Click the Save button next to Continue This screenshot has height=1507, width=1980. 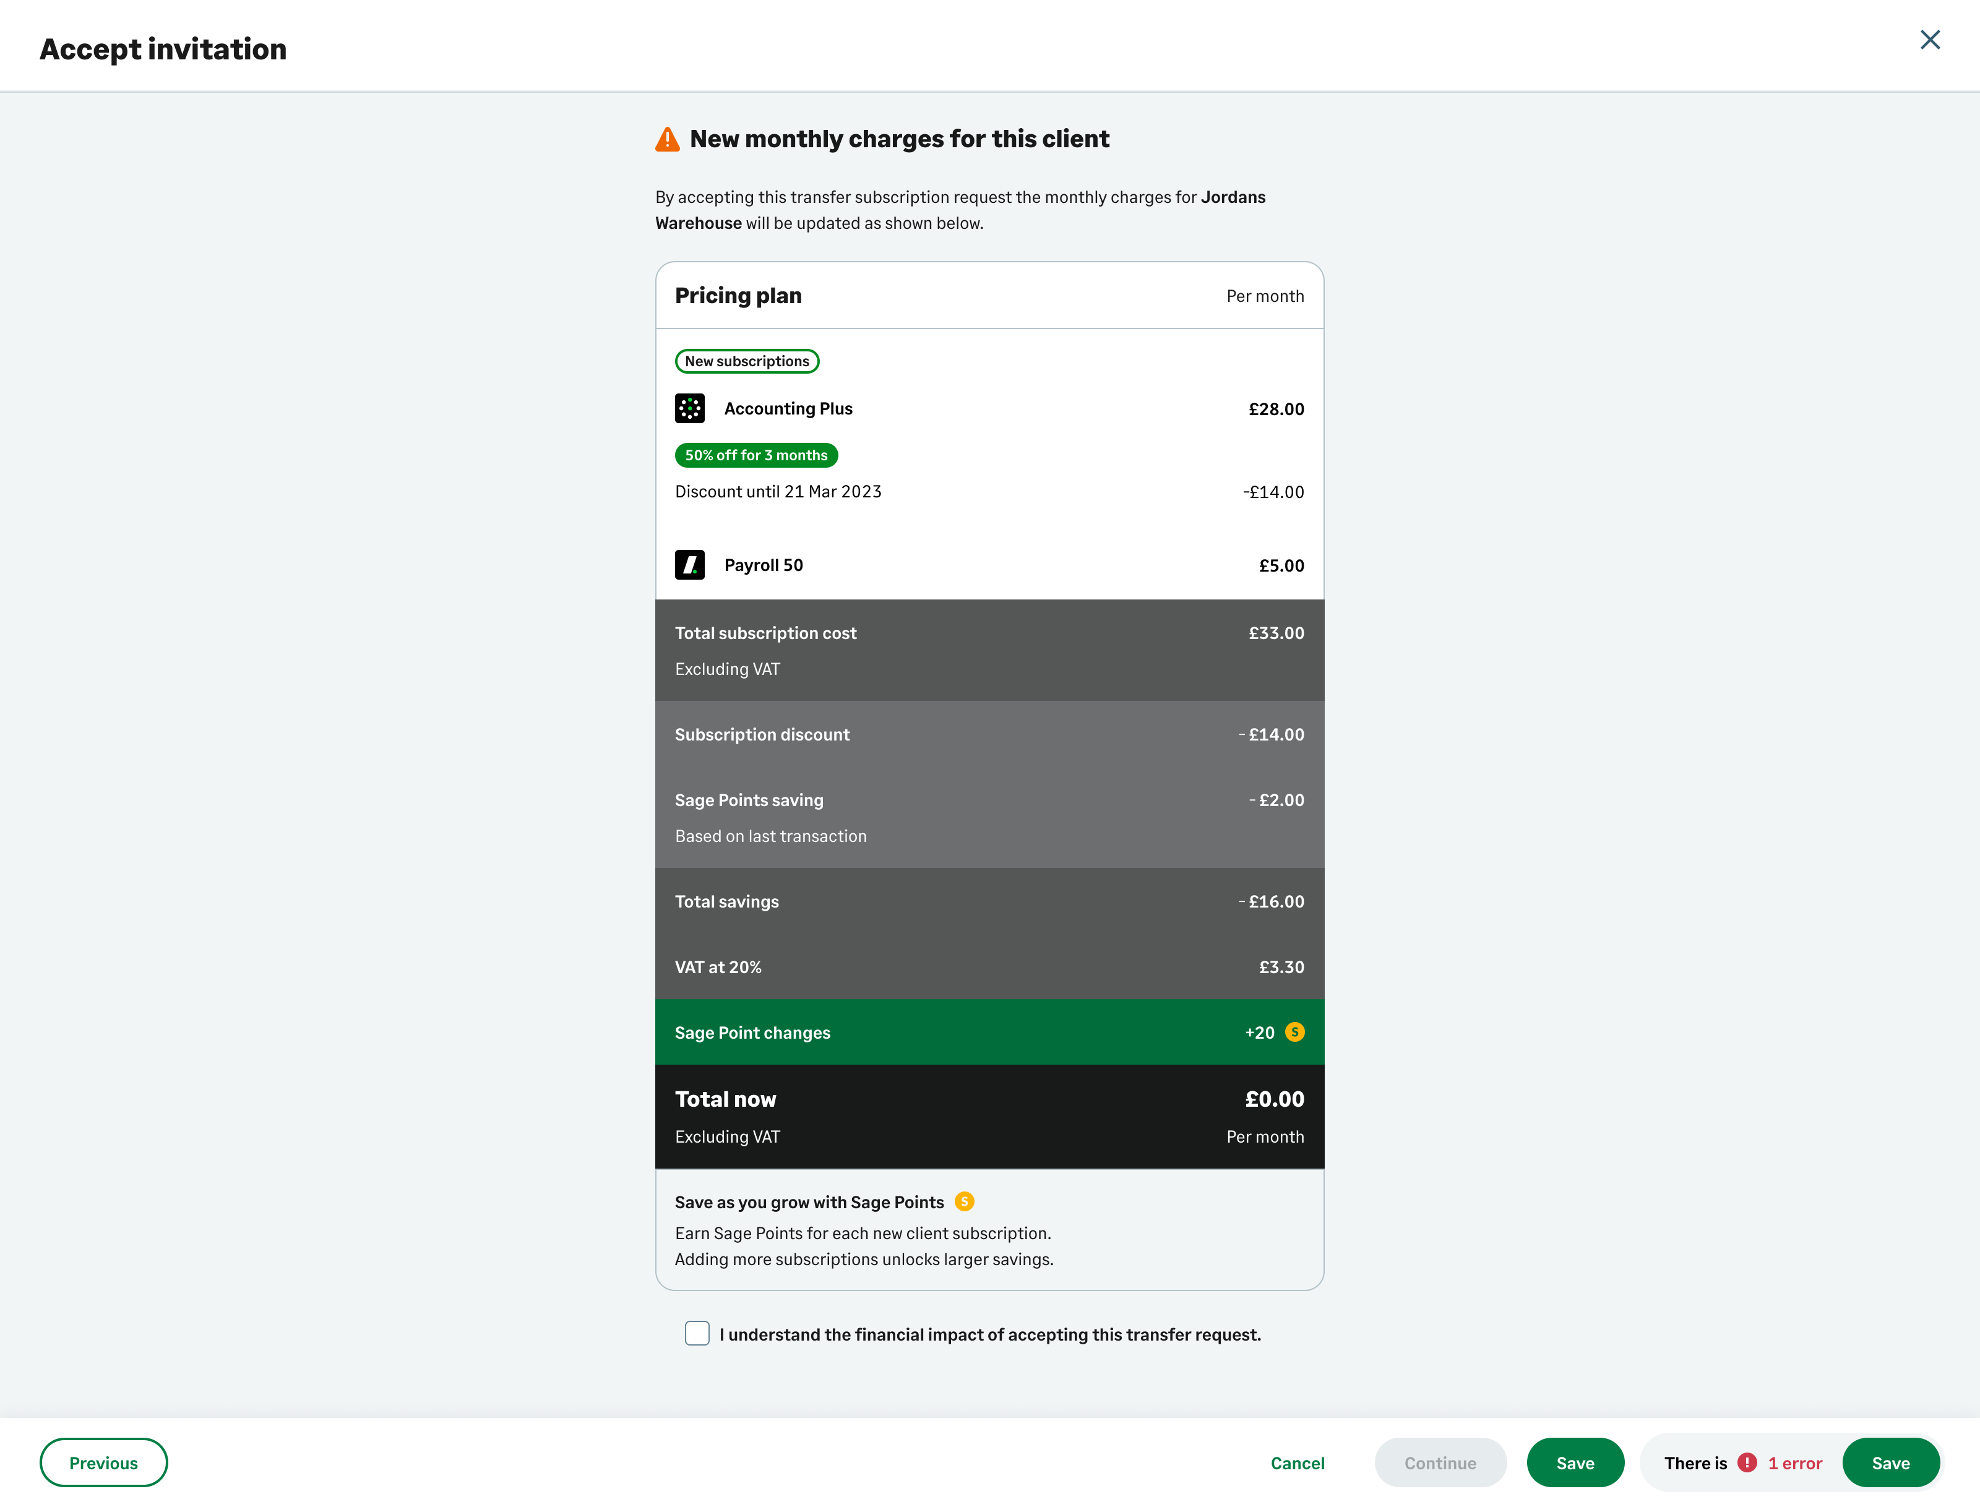[x=1575, y=1462]
